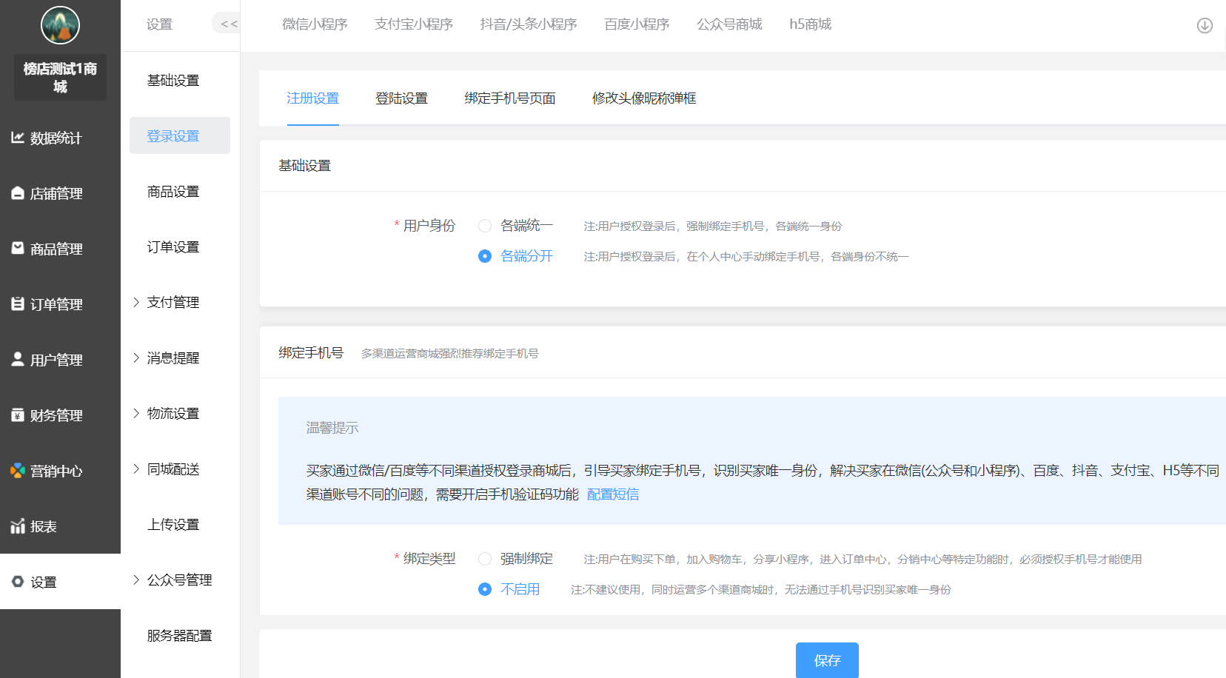Open 上传设置 in settings submenu
Image resolution: width=1226 pixels, height=678 pixels.
[173, 524]
